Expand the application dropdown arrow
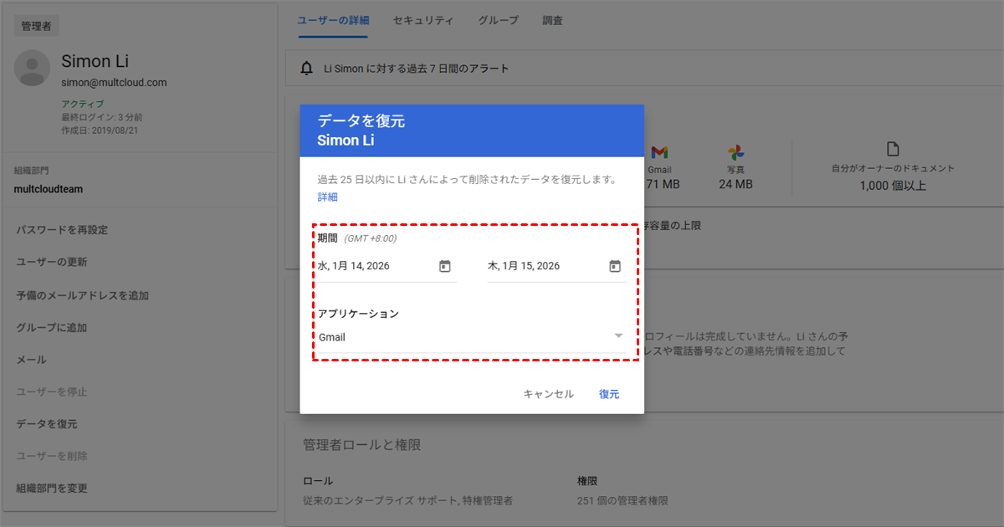This screenshot has height=527, width=1004. point(618,336)
